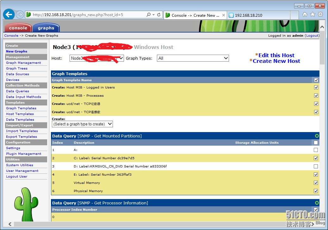328x230 pixels.
Task: Open the Graph Types dropdown
Action: tap(193, 58)
